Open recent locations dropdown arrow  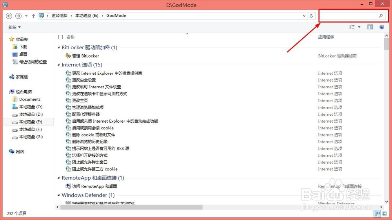tap(26, 16)
